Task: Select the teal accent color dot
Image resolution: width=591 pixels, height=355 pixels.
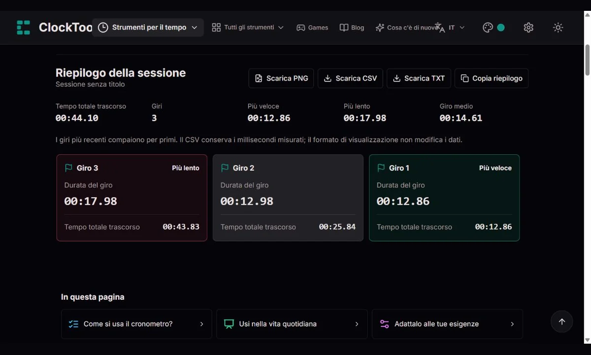Action: coord(501,28)
